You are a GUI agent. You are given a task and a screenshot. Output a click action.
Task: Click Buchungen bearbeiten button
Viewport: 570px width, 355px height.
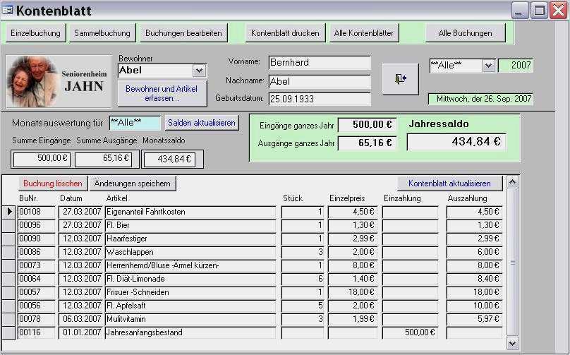click(x=183, y=33)
